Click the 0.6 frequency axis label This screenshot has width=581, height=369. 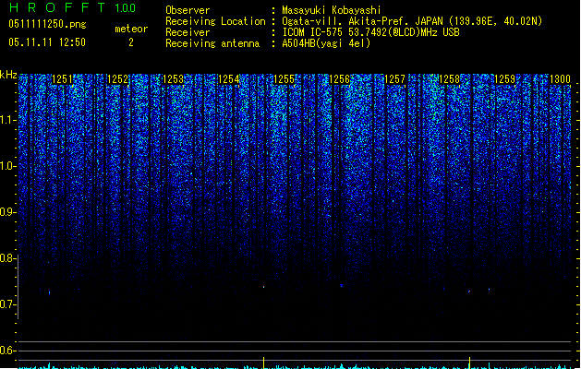[8, 351]
